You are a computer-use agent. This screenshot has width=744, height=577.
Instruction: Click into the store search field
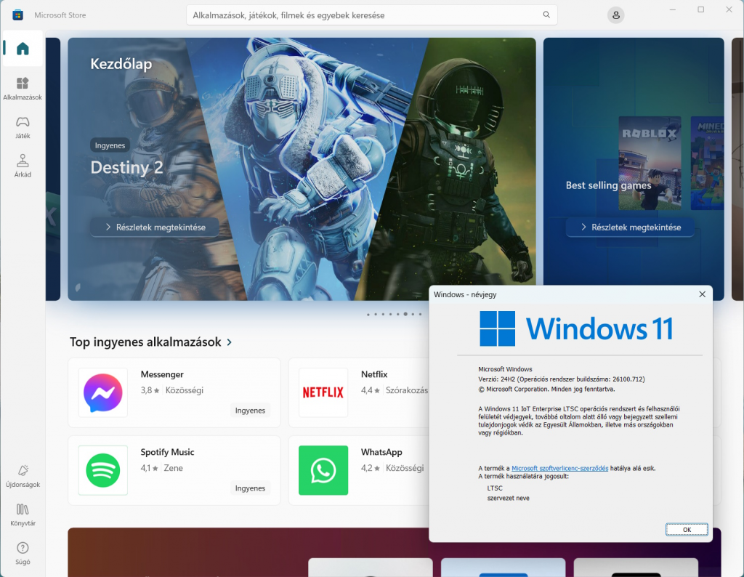363,15
